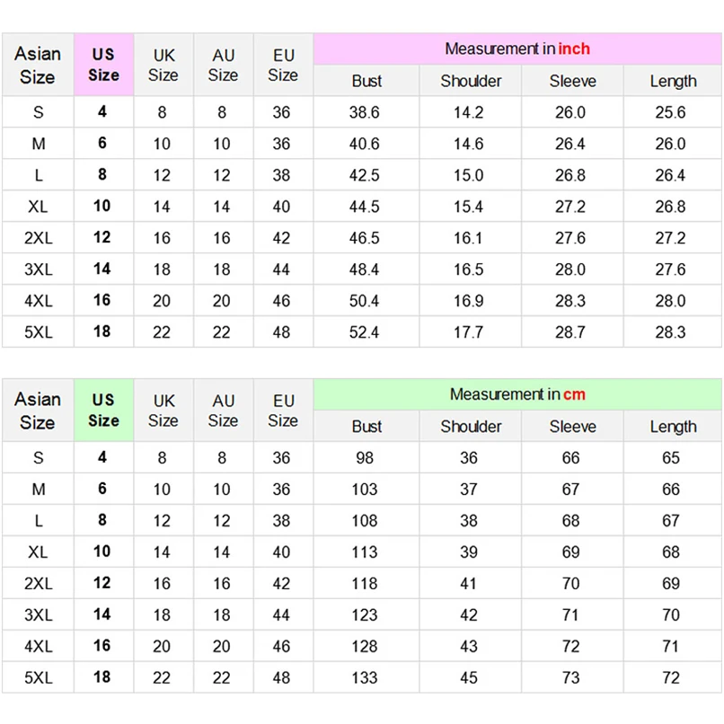The width and height of the screenshot is (724, 724).
Task: Select the 17.7 shoulder measurement cell
Action: [469, 332]
